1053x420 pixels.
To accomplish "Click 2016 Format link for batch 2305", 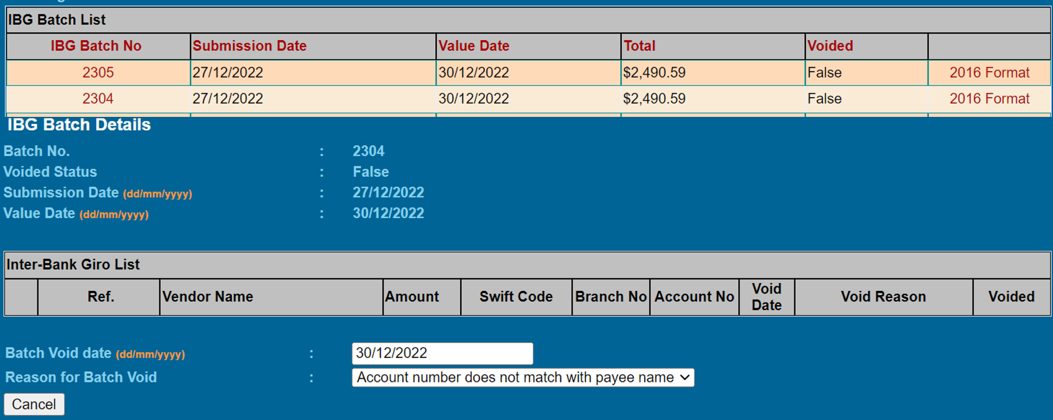I will (x=989, y=73).
